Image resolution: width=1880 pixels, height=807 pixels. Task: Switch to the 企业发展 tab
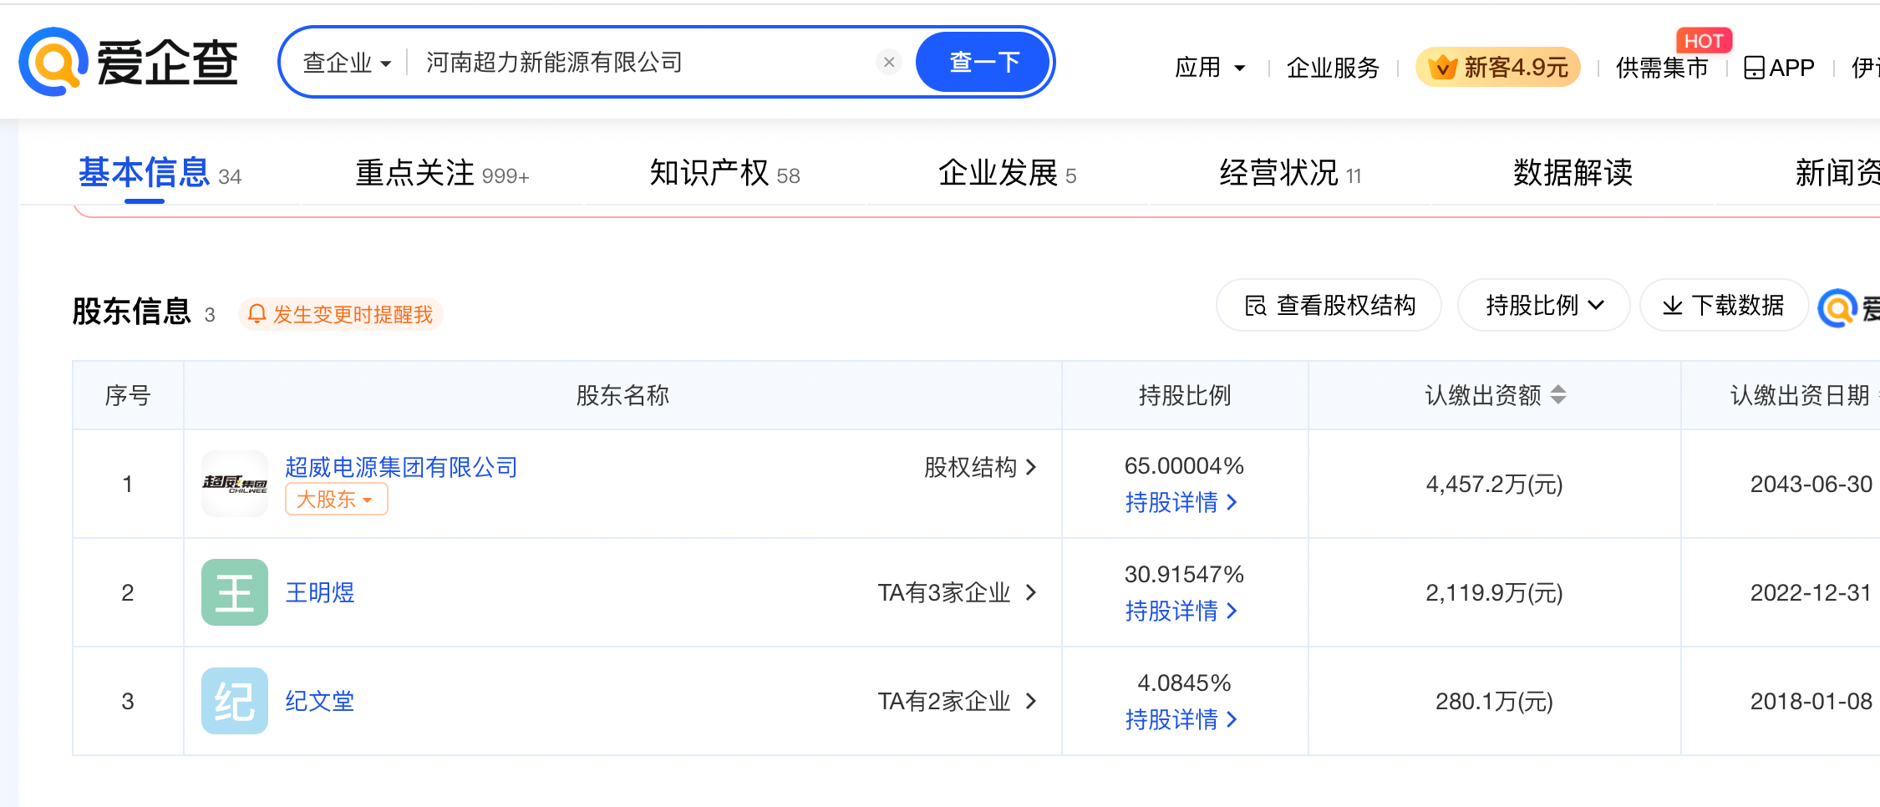(x=1007, y=173)
